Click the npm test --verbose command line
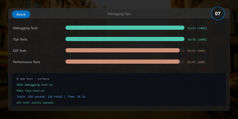Screen dimensions: 238x119 [33, 79]
